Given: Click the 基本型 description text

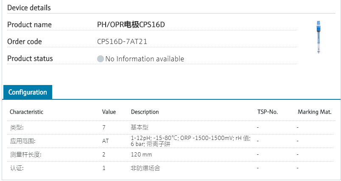Looking at the screenshot, I should (x=140, y=127).
